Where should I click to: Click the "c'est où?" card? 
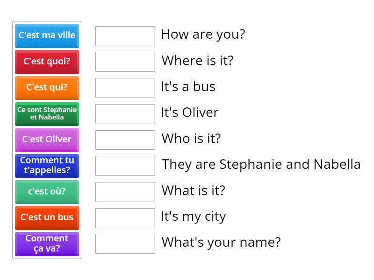pyautogui.click(x=47, y=192)
